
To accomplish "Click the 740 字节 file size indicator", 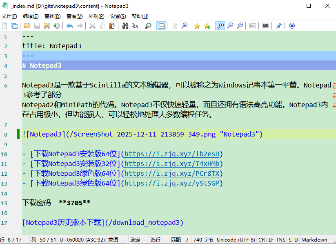I will pos(203,240).
